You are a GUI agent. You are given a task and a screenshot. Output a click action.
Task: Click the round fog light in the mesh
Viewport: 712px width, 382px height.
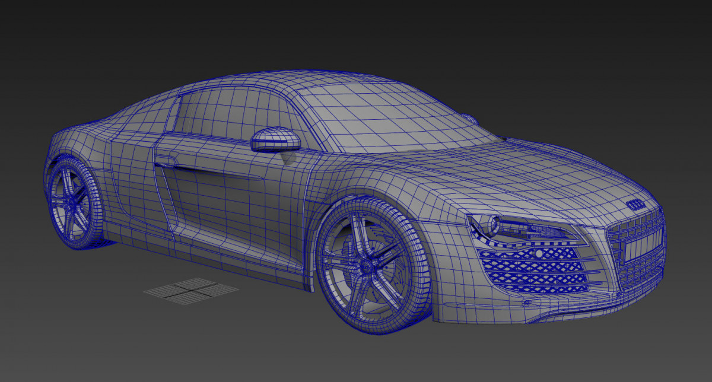[539, 254]
